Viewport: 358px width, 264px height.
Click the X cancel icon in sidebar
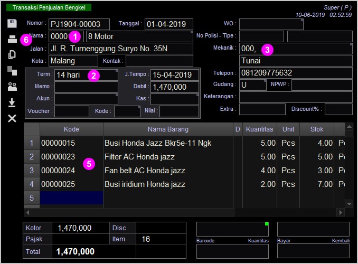coord(12,118)
